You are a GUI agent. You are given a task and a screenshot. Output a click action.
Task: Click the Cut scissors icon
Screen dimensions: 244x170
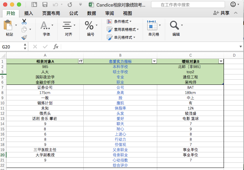24,22
